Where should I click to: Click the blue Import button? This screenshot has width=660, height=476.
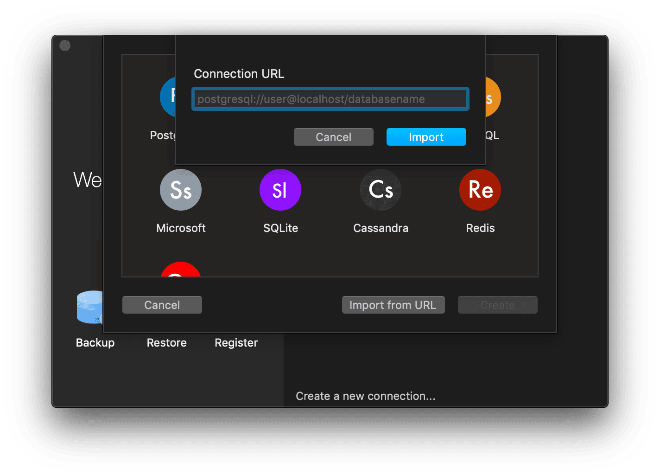(426, 137)
